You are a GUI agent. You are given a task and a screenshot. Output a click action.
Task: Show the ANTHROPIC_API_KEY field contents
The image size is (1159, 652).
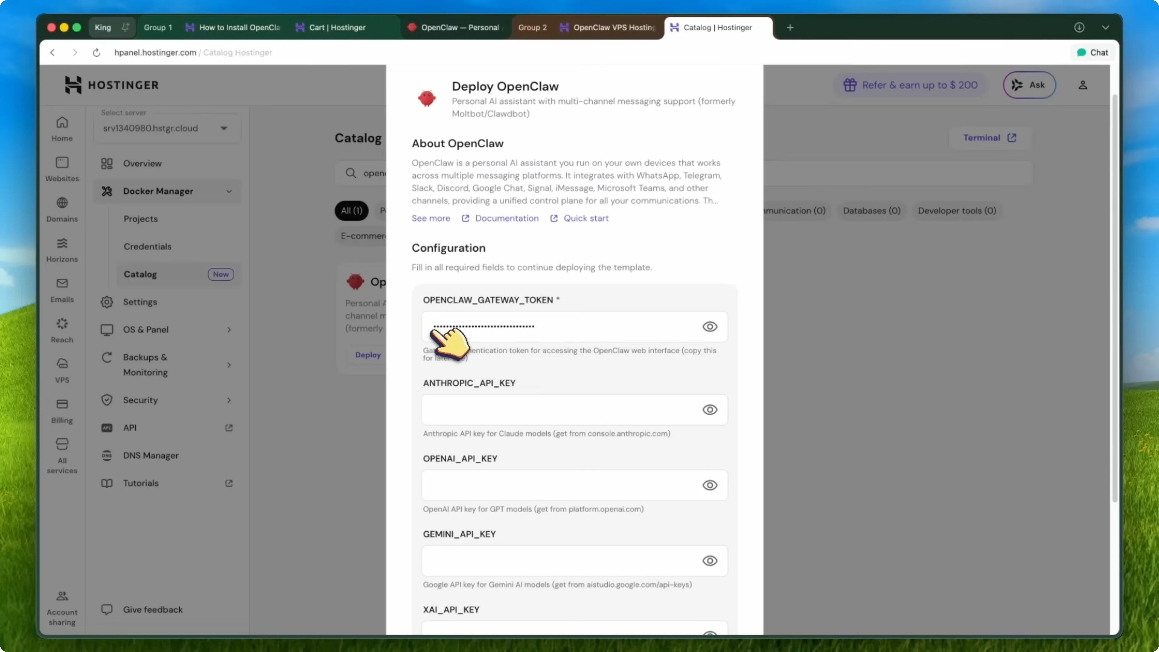tap(710, 410)
